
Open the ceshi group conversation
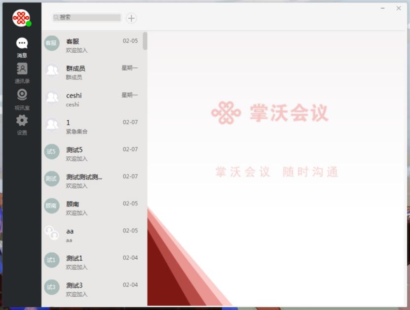pyautogui.click(x=94, y=100)
